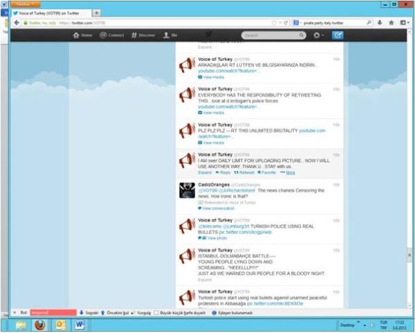Open pic.twitter.com link in the Abbasağa tweet

(275, 303)
